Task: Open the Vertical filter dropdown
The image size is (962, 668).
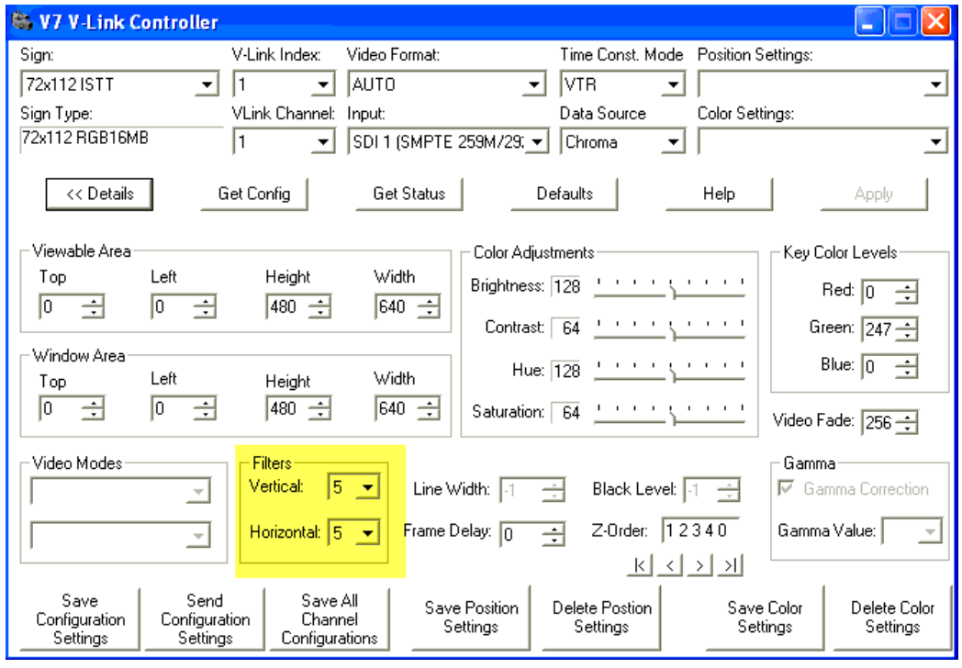Action: [x=367, y=489]
